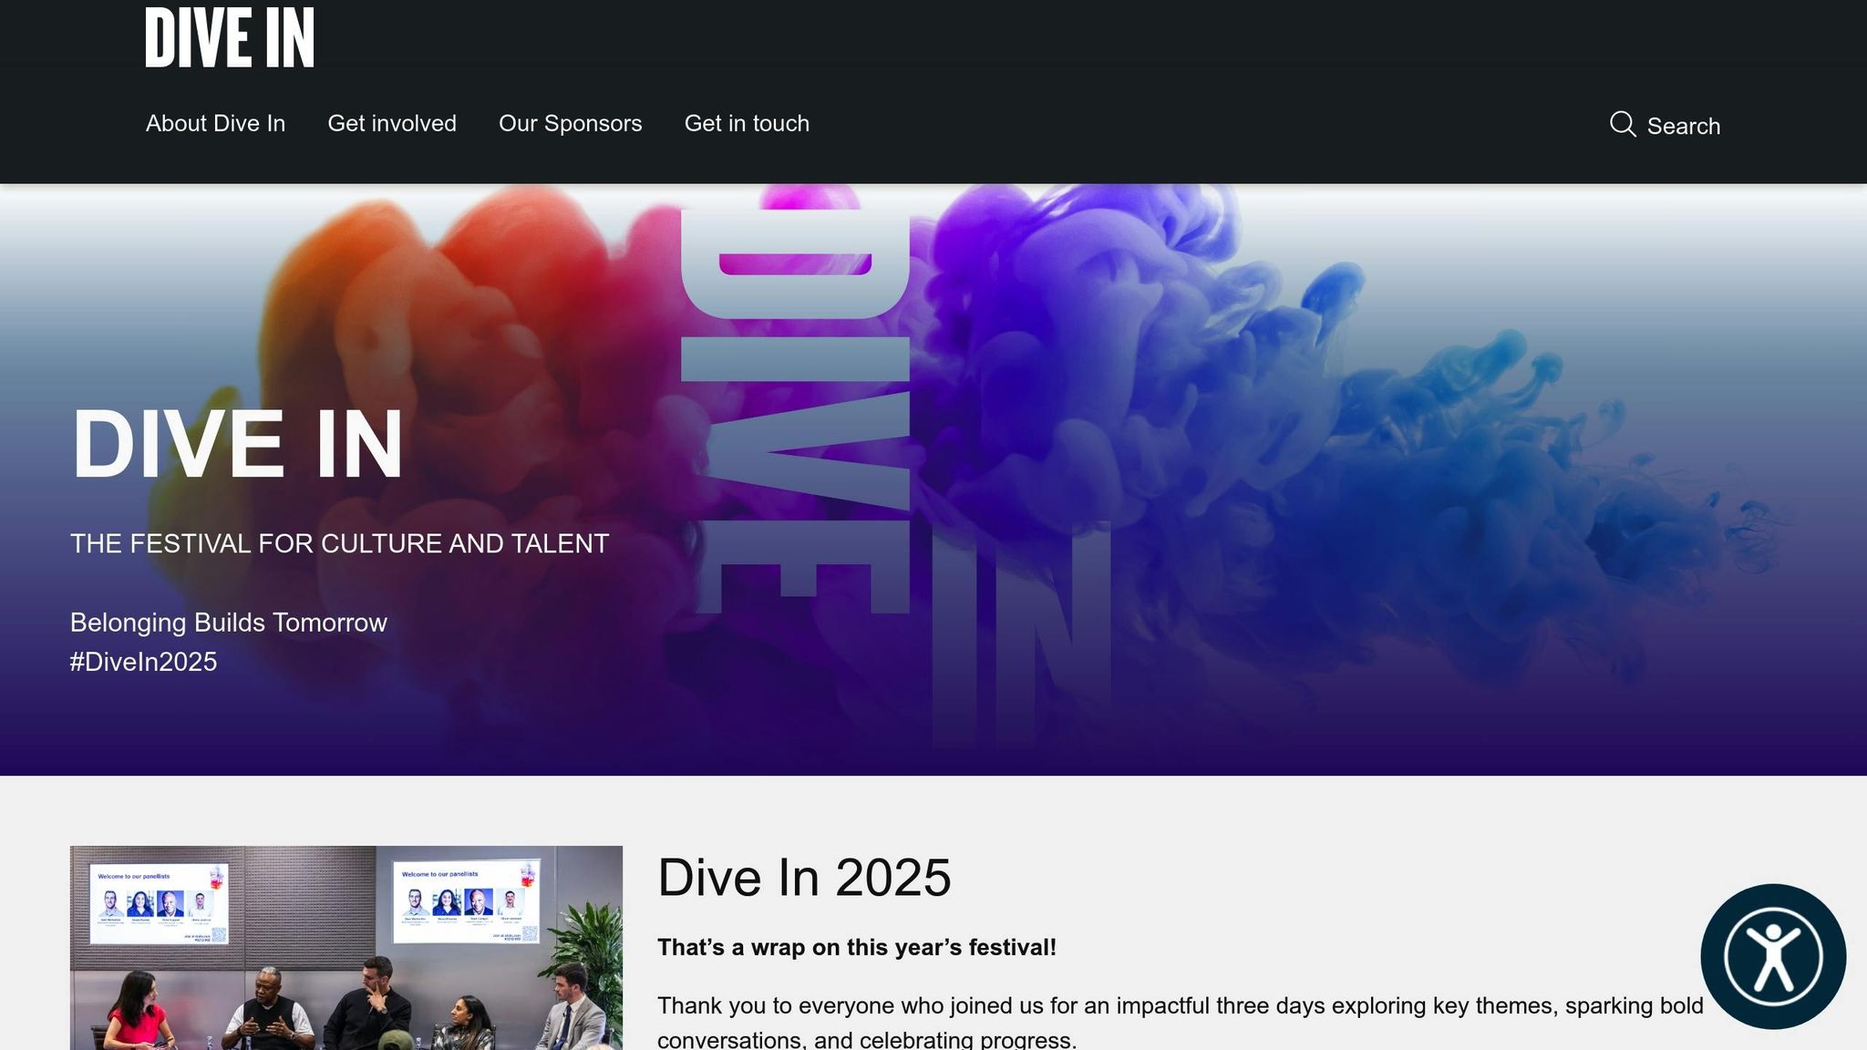The image size is (1867, 1050).
Task: Click the Search label in header
Action: [x=1684, y=126]
